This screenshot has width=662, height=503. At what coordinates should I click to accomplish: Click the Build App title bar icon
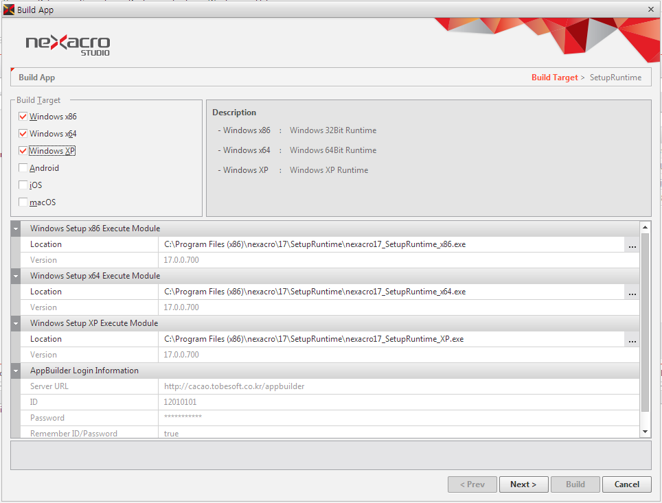click(9, 10)
